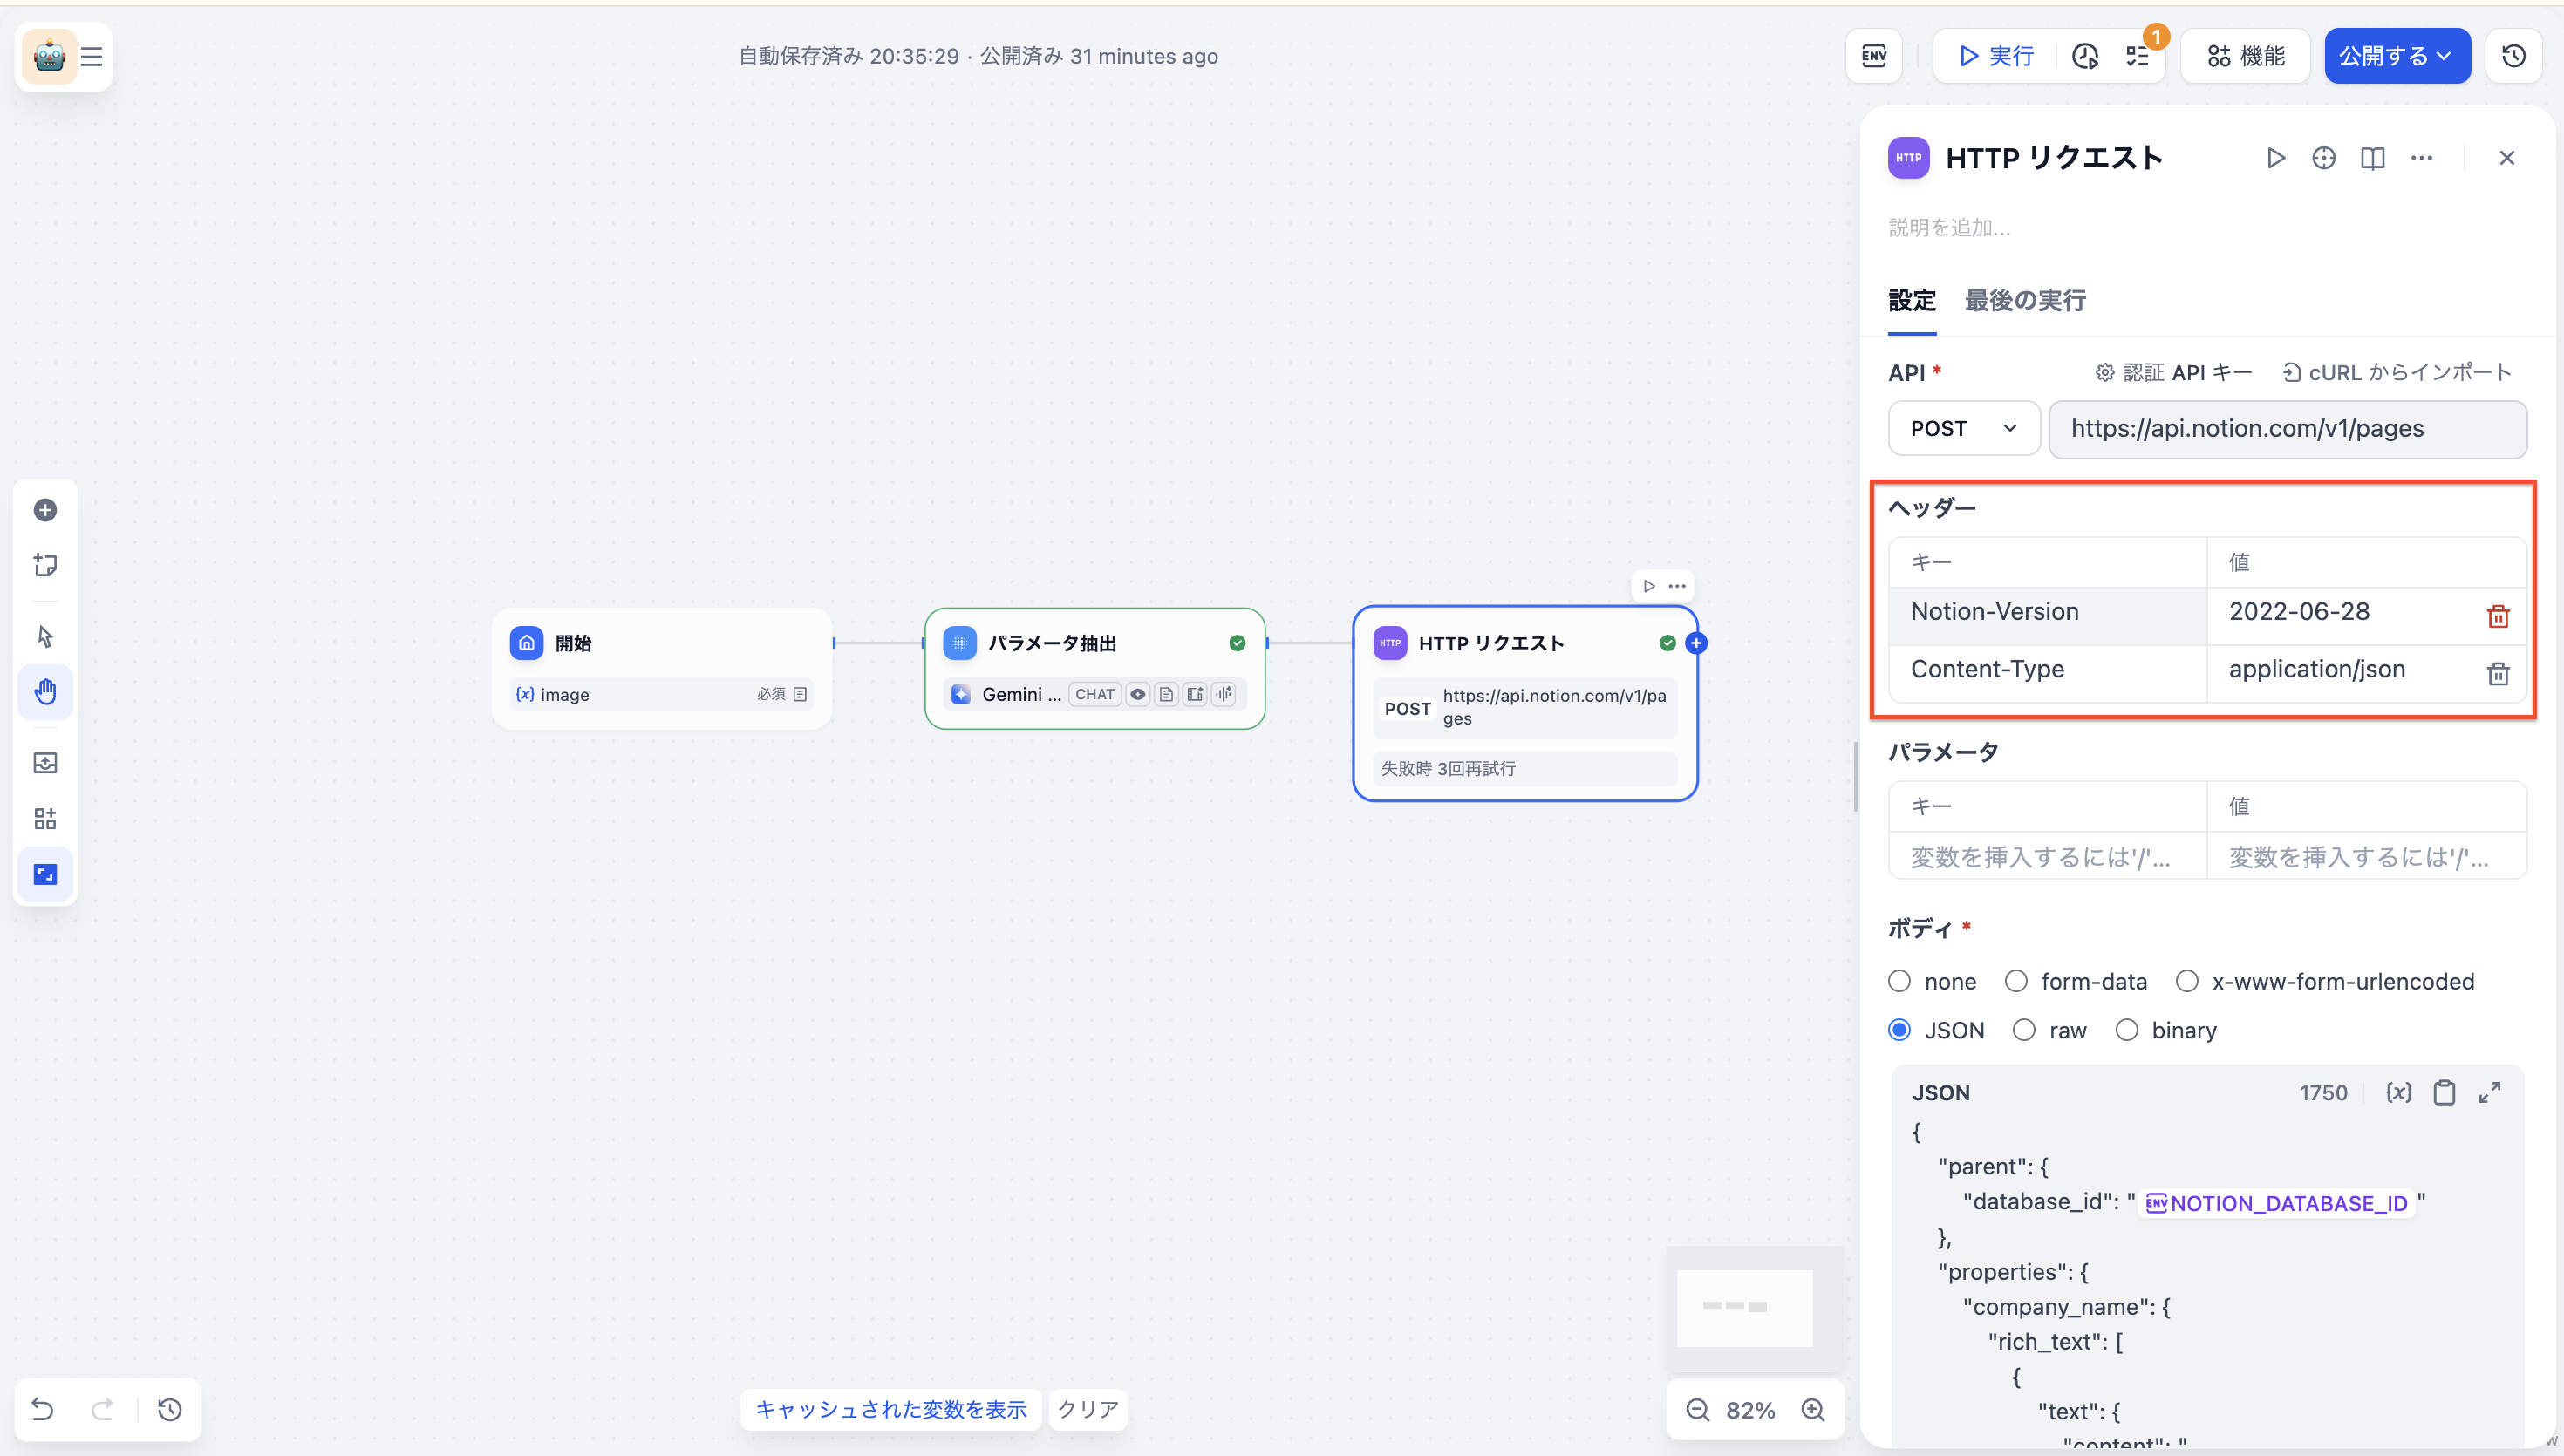Expand the JSON body editor fullscreen
The image size is (2564, 1456).
2489,1092
